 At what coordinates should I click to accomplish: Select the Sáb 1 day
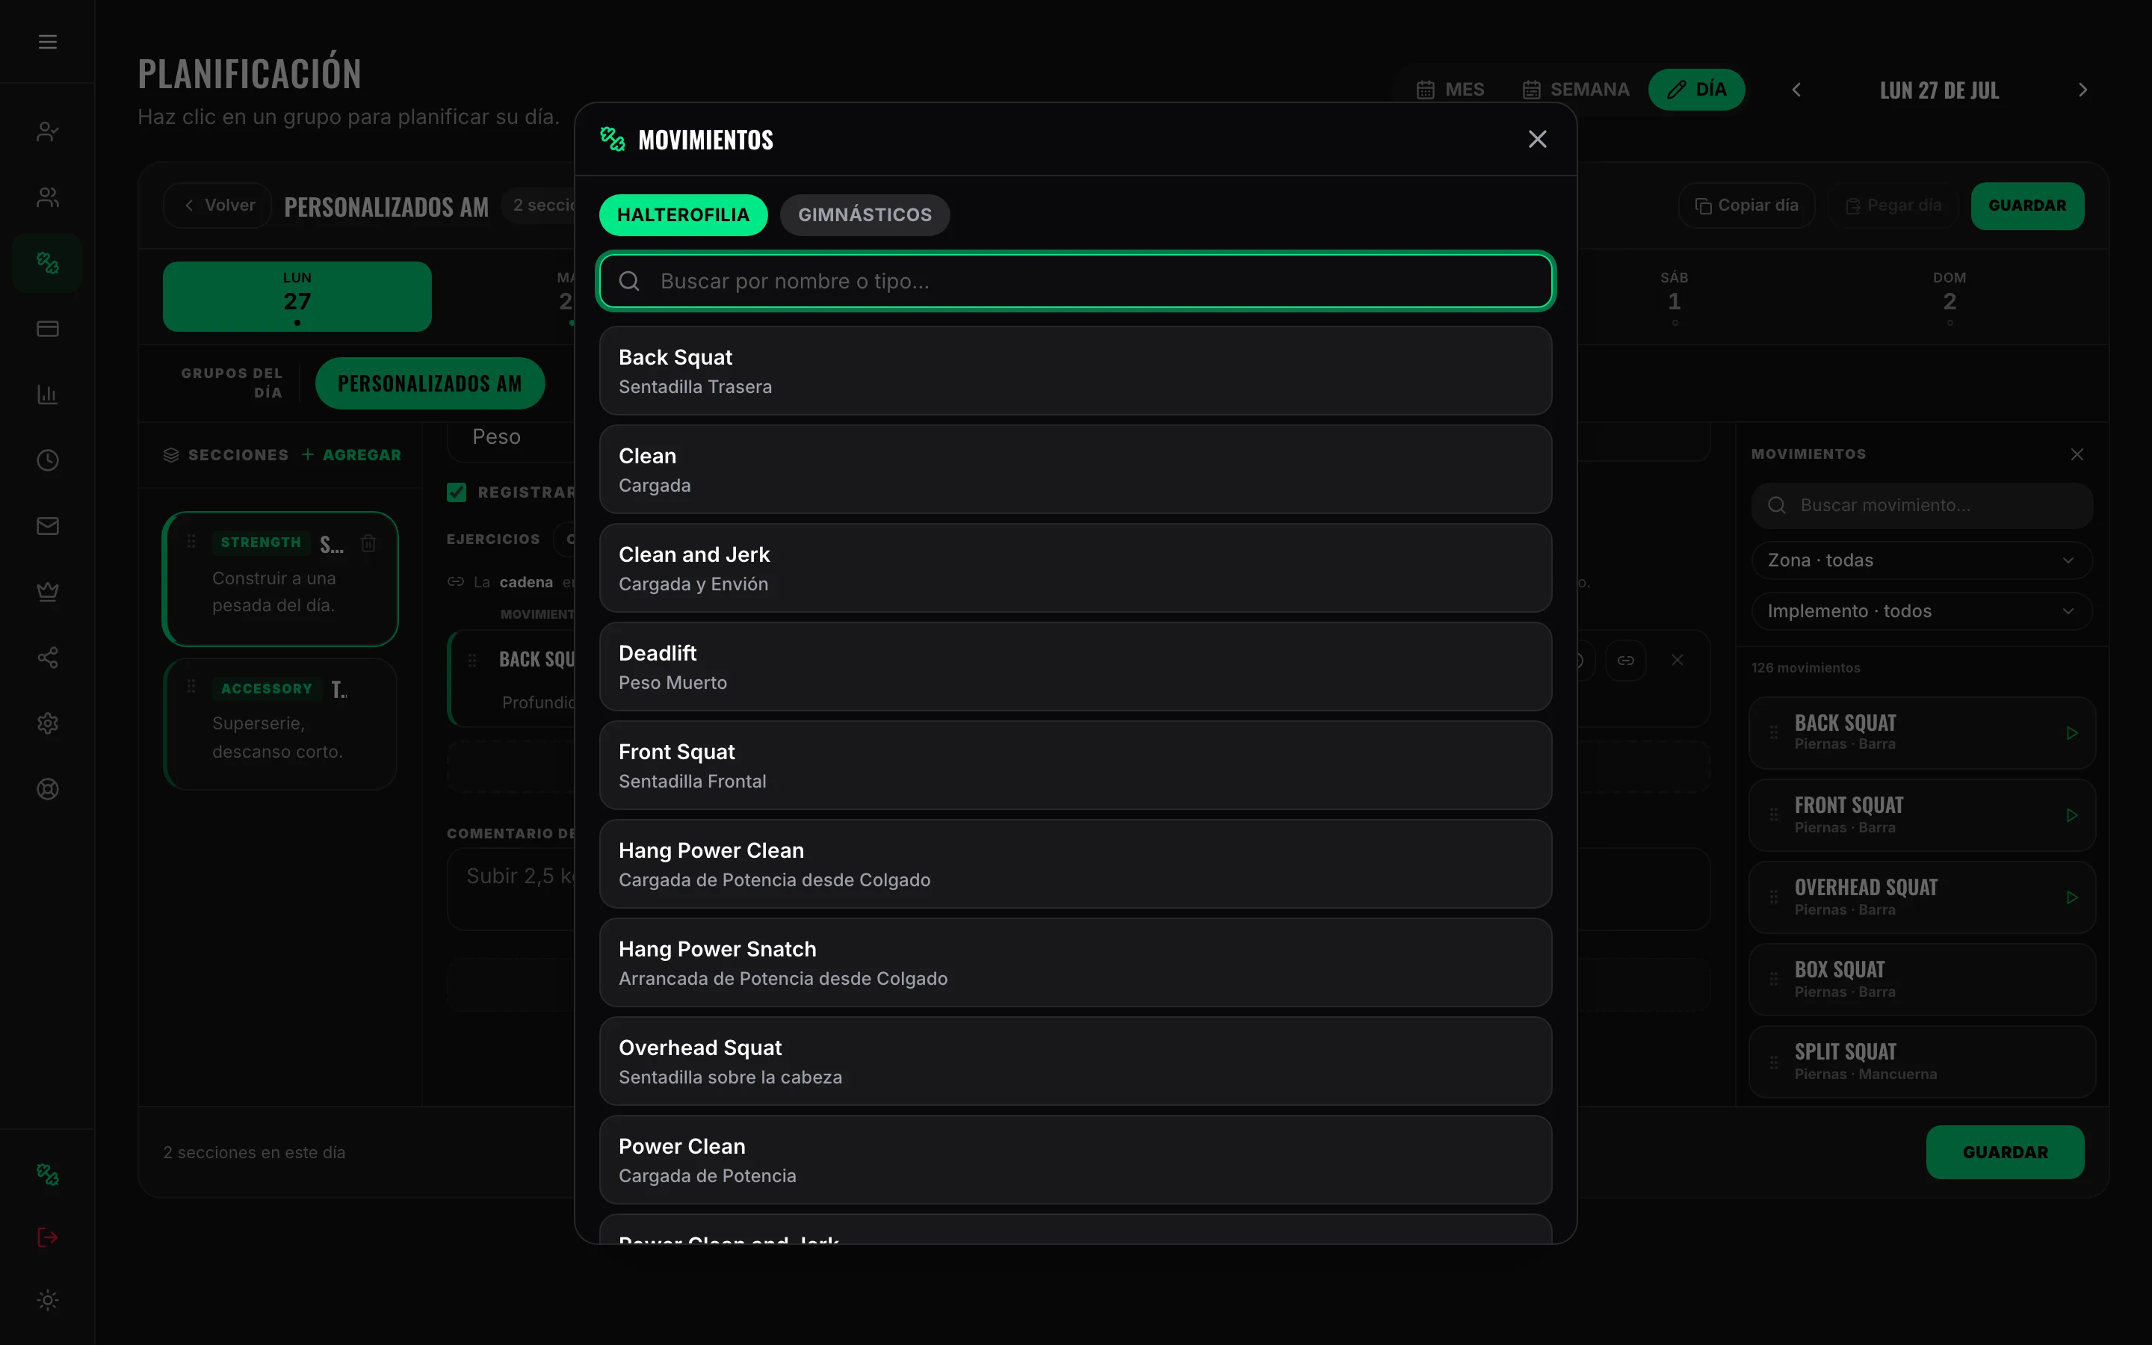point(1675,296)
